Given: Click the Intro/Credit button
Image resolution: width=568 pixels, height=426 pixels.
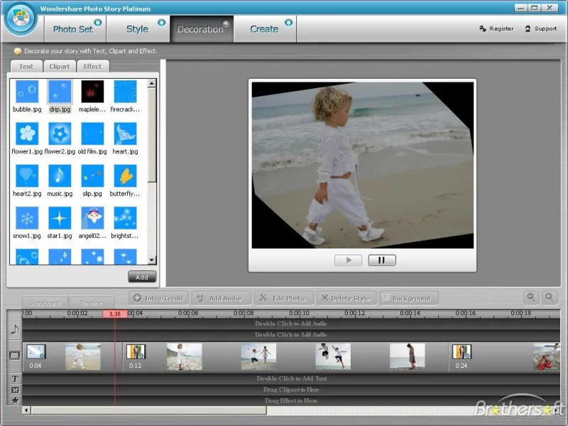Looking at the screenshot, I should [x=158, y=298].
